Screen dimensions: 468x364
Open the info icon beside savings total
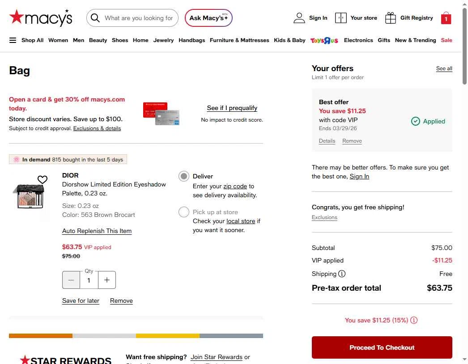click(414, 320)
